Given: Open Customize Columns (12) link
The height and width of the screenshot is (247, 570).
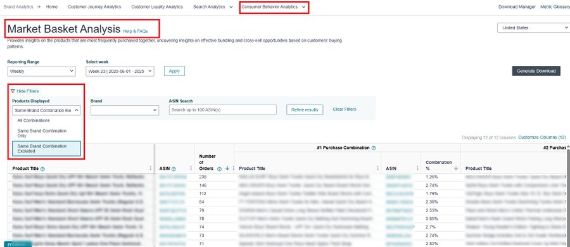Looking at the screenshot, I should pyautogui.click(x=542, y=137).
